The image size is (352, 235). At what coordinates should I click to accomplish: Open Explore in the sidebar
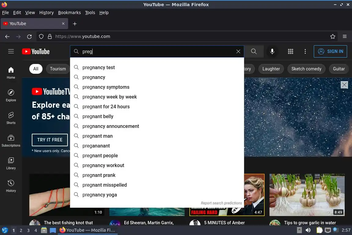point(11,95)
